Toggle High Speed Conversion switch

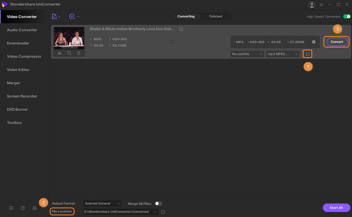click(347, 17)
